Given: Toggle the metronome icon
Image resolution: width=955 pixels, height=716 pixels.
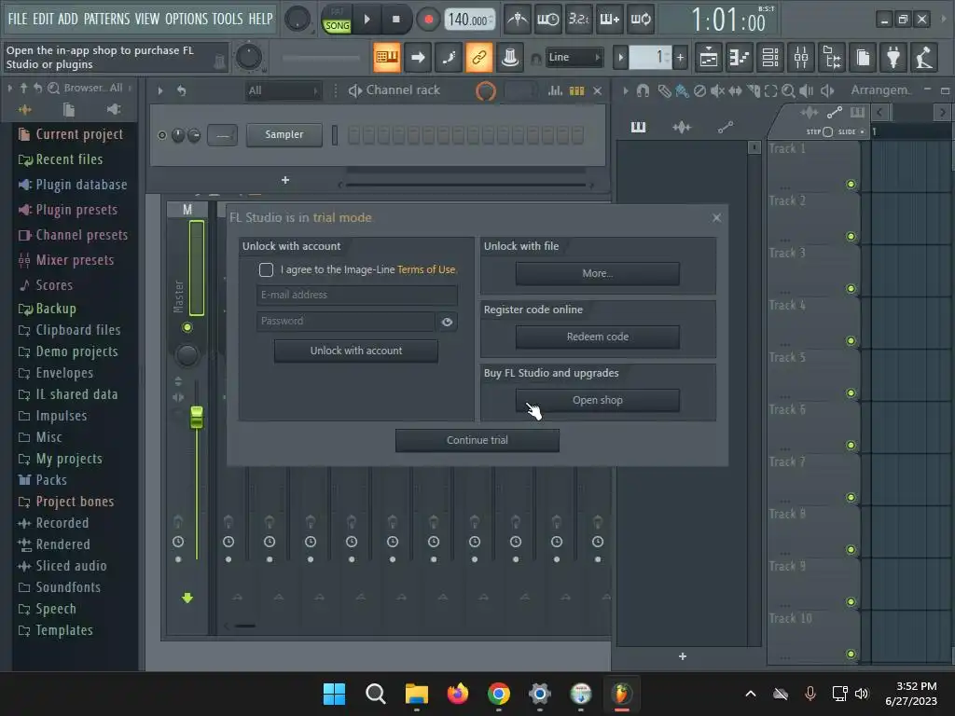Looking at the screenshot, I should click(x=518, y=20).
